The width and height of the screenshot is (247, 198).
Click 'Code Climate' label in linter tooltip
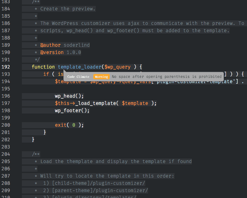pyautogui.click(x=78, y=77)
